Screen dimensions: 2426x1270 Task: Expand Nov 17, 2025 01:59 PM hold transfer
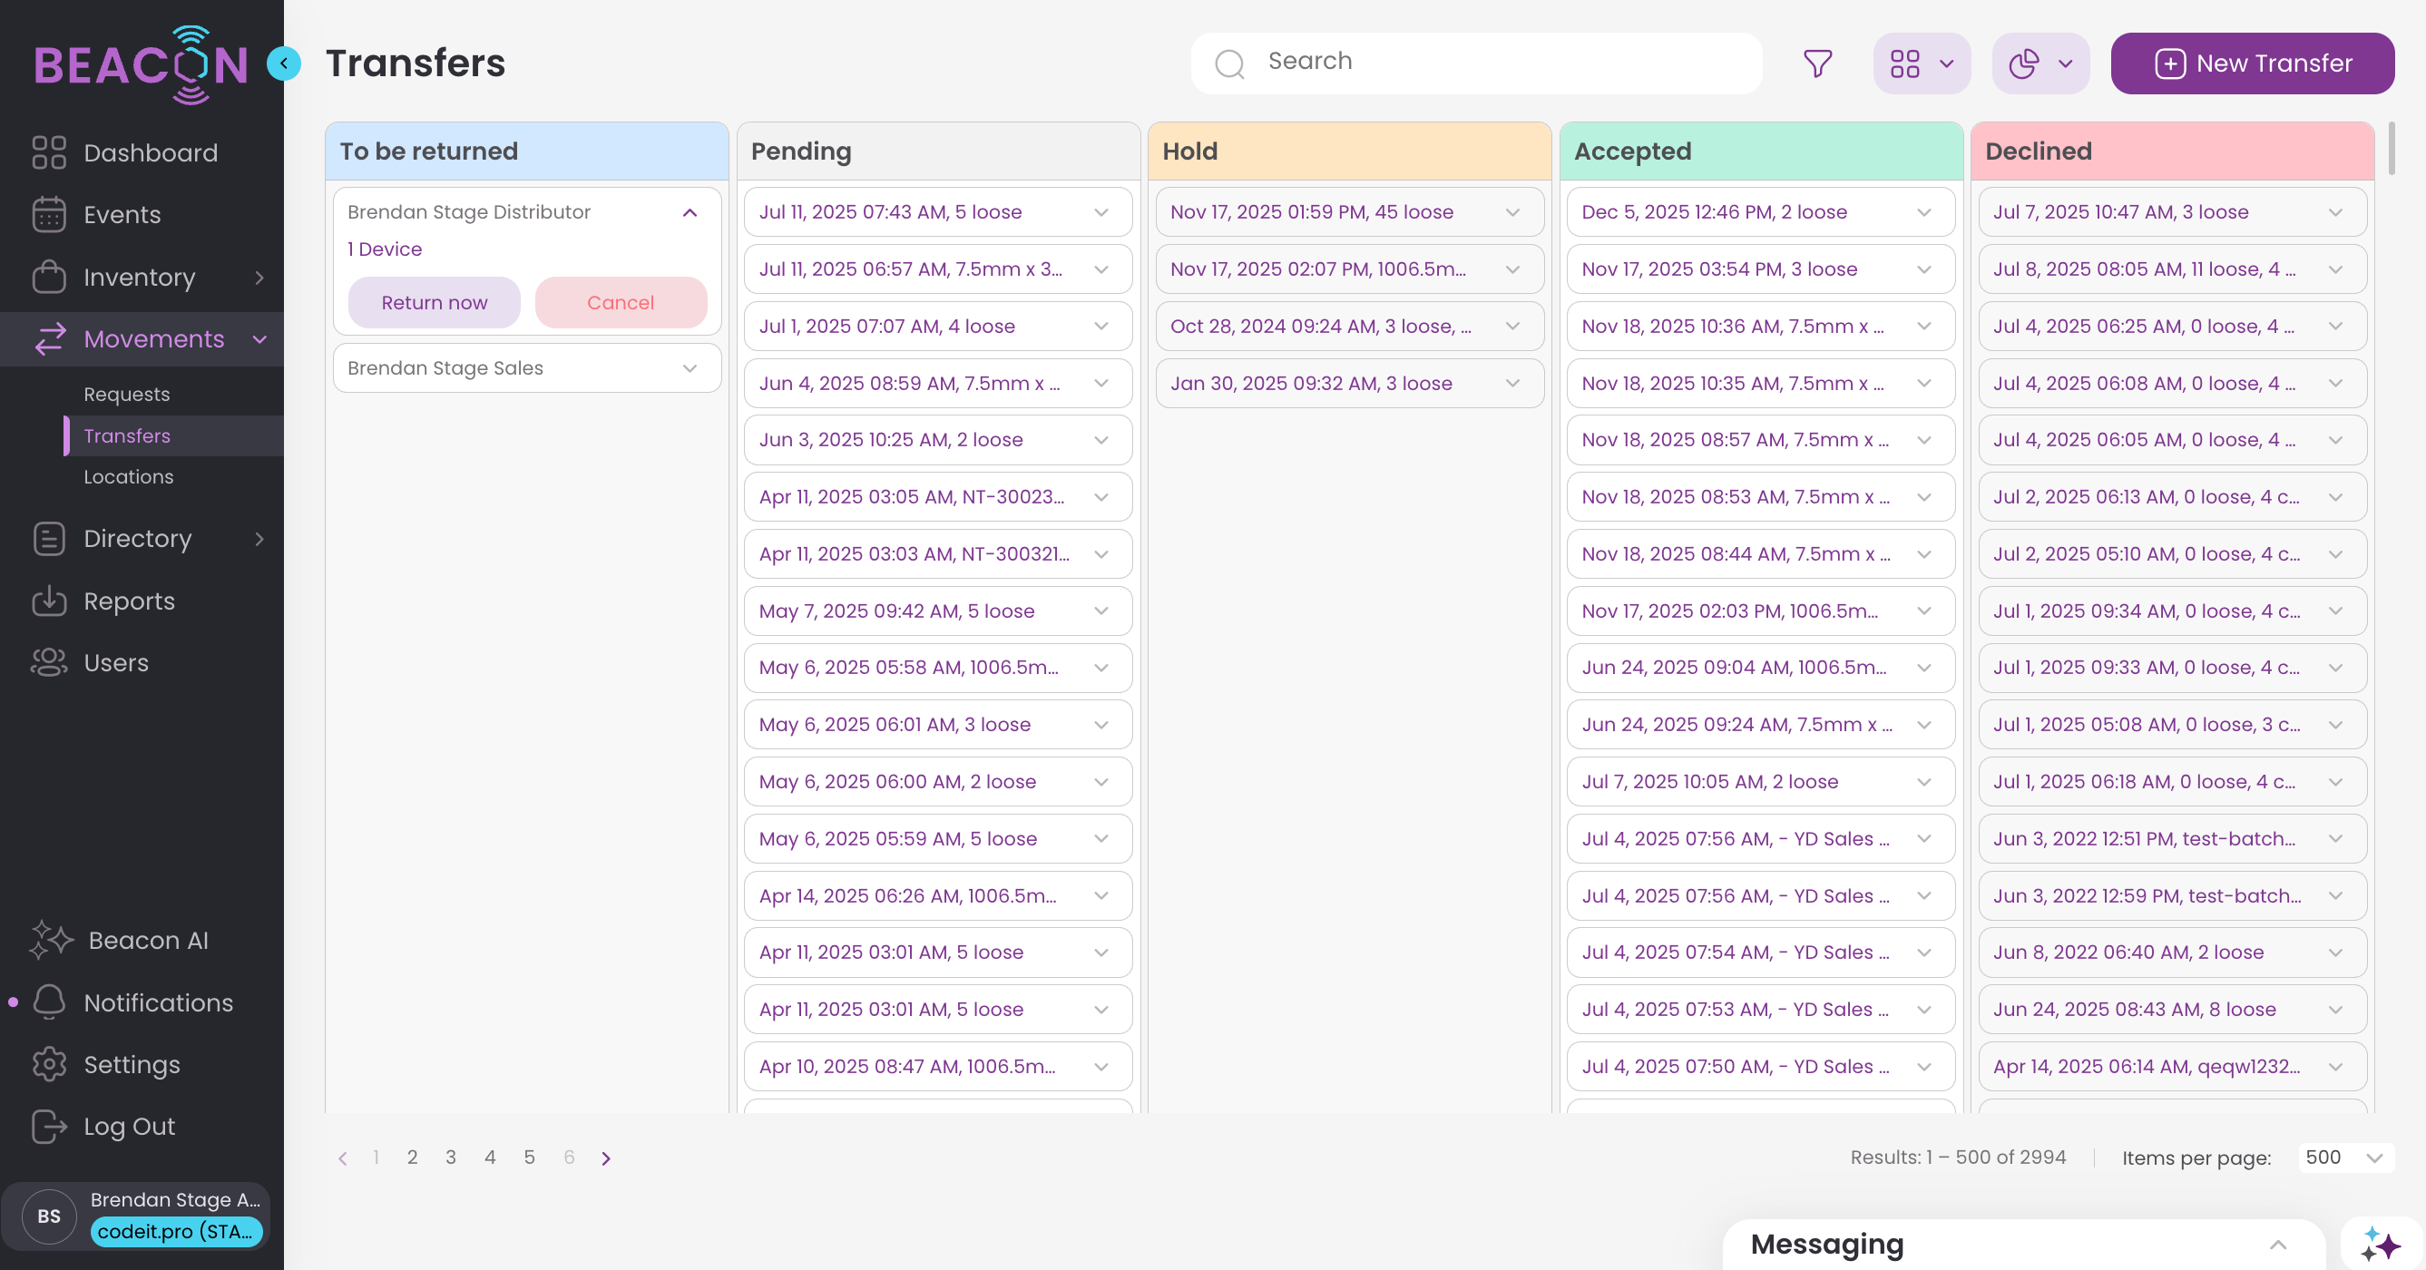tap(1511, 212)
